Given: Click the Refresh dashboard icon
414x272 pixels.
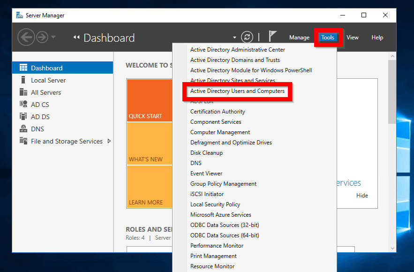Looking at the screenshot, I should coord(247,37).
